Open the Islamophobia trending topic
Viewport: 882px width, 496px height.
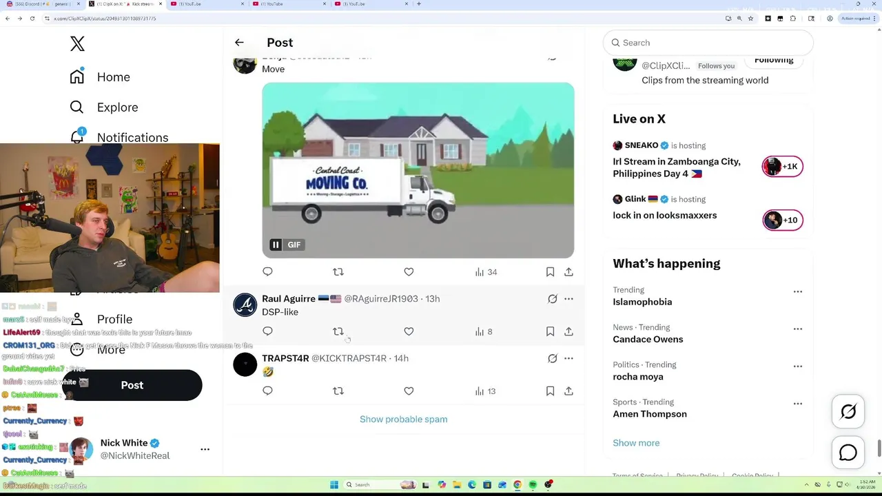[642, 302]
